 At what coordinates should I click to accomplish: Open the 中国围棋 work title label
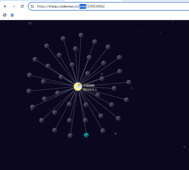(x=89, y=85)
